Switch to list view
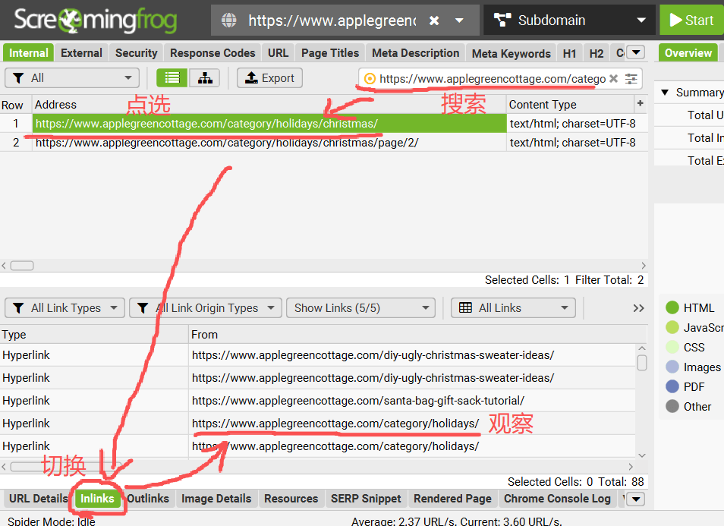 (172, 78)
